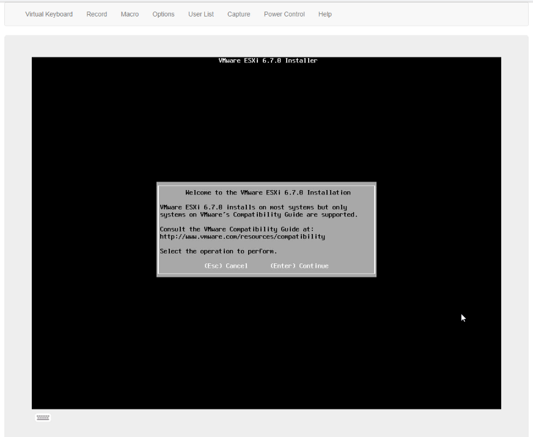Open the Capture menu
The width and height of the screenshot is (533, 437).
[238, 14]
